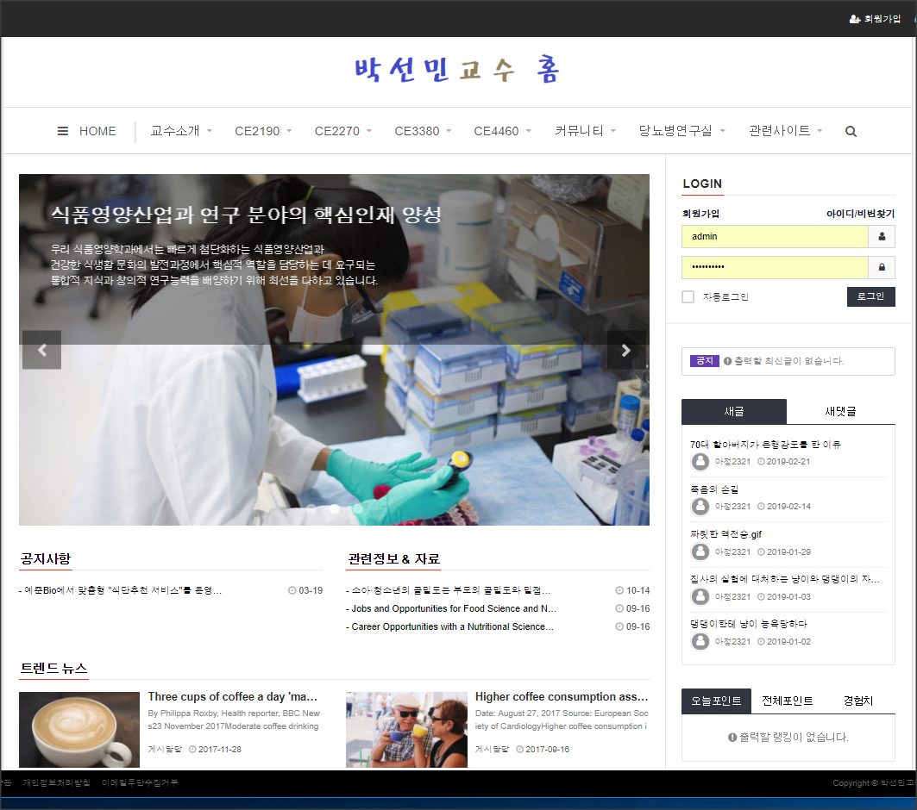Click the search magnifier icon in navigation bar

pyautogui.click(x=851, y=132)
